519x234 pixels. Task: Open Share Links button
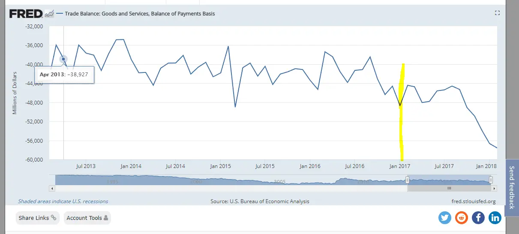click(38, 218)
